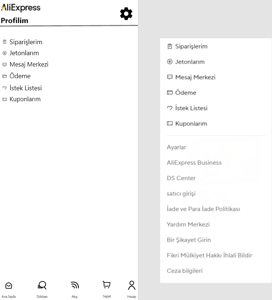This screenshot has width=272, height=300.
Task: Go to AliExpress Business
Action: point(194,163)
